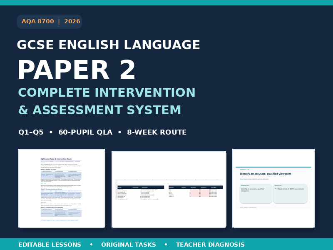
Task: Click the '60-PUPIL QLA' label
Action: click(x=85, y=132)
